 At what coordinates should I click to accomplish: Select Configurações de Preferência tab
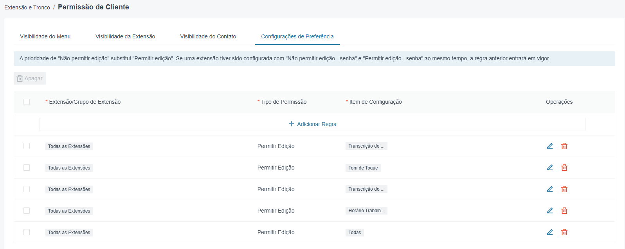[x=297, y=36]
